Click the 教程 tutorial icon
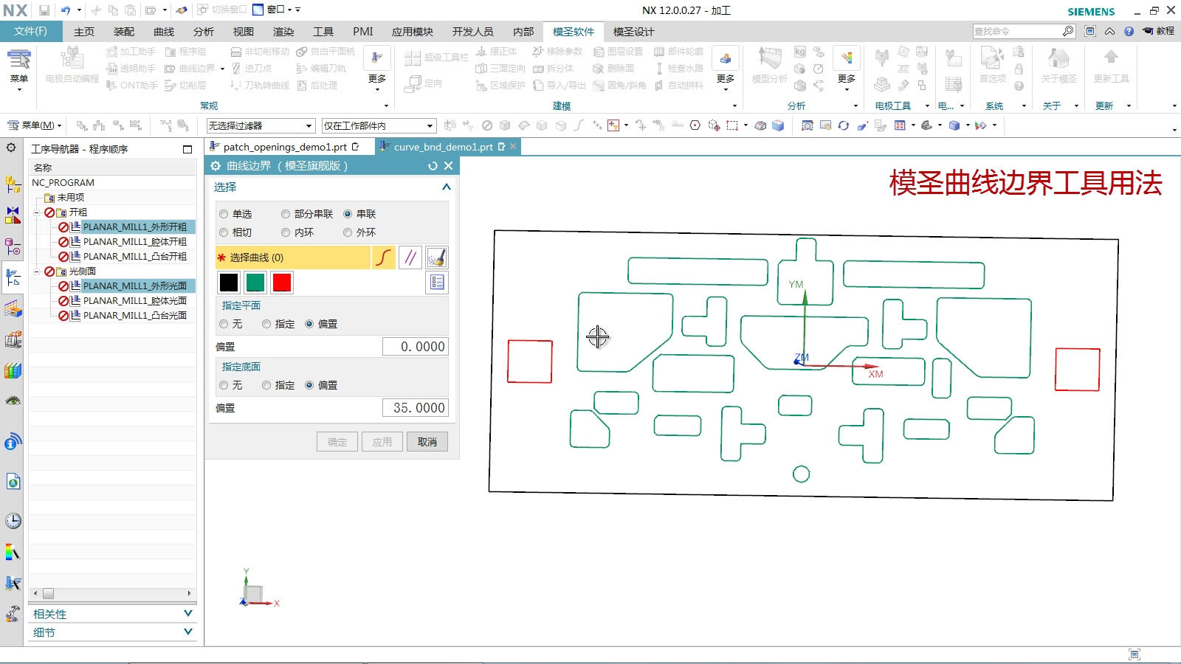 (x=1158, y=31)
